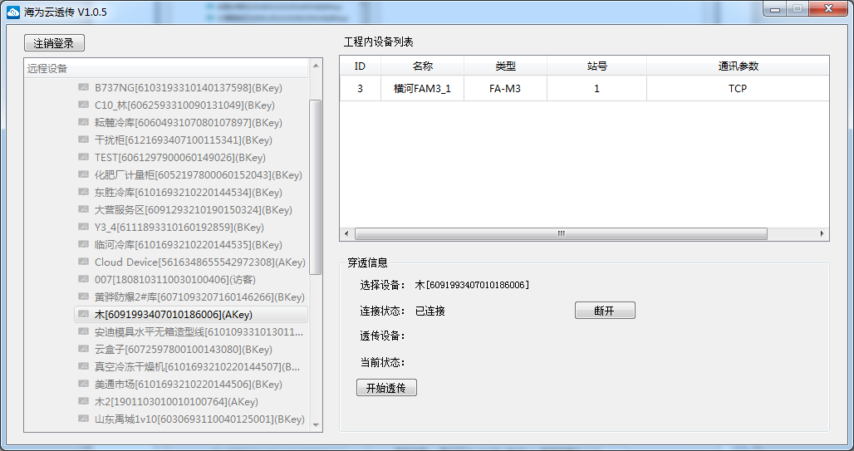
Task: Click the device icon beside 黄骅防爆2#库
Action: coord(83,297)
